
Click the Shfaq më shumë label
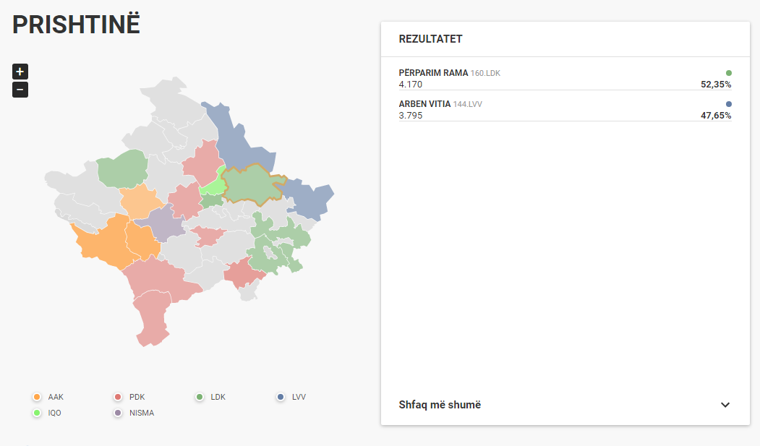point(440,405)
